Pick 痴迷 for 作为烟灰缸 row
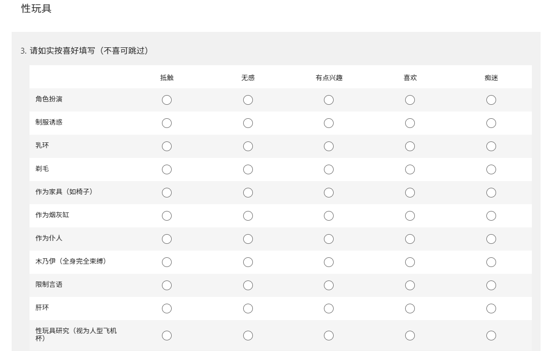542x351 pixels. click(x=491, y=216)
